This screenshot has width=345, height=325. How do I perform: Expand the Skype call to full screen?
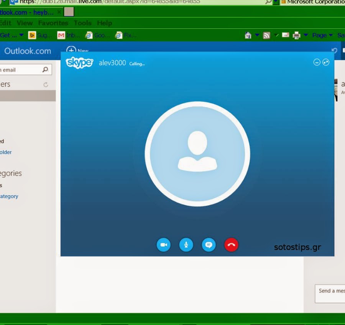click(x=325, y=62)
